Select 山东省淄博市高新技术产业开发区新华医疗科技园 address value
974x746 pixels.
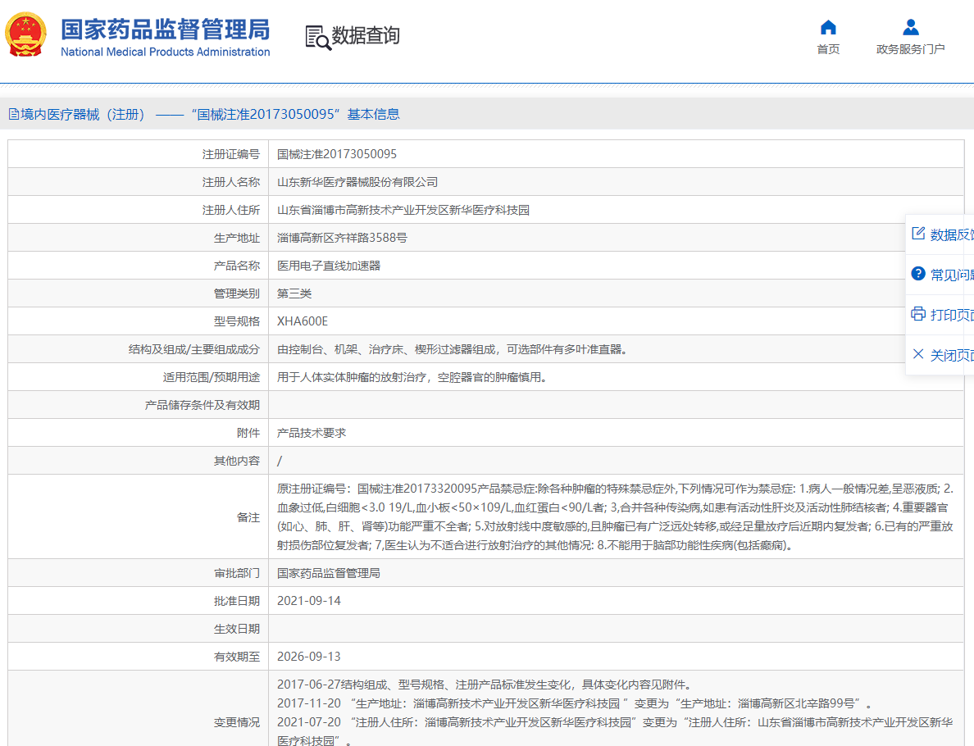coord(403,210)
